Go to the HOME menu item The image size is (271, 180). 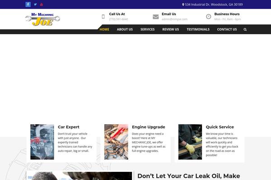point(104,29)
